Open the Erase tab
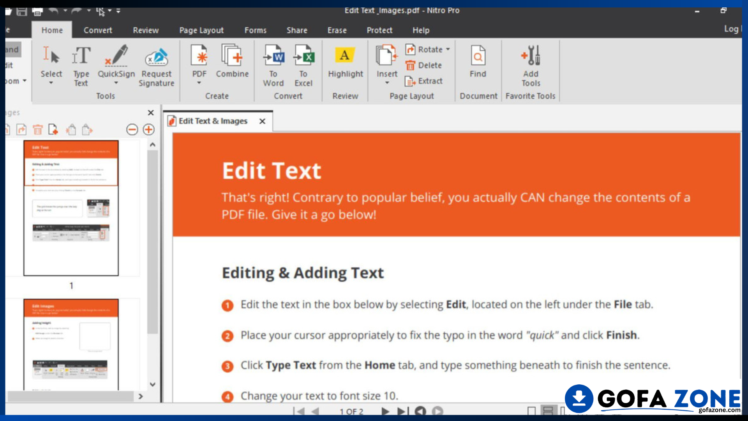Image resolution: width=748 pixels, height=421 pixels. (x=337, y=30)
